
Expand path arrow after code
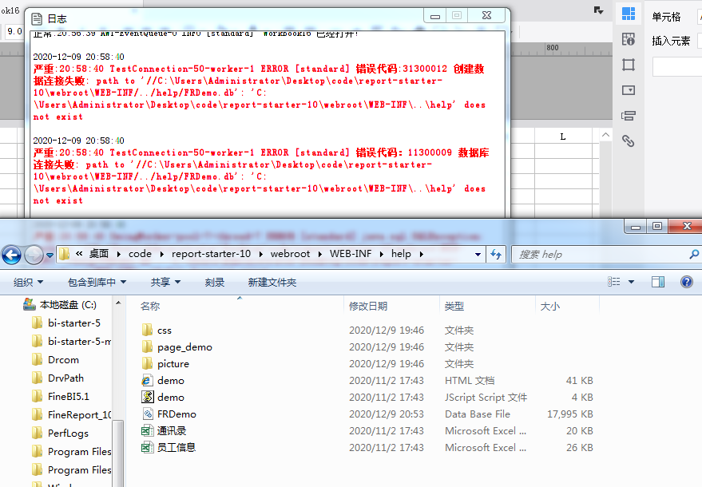(x=161, y=254)
